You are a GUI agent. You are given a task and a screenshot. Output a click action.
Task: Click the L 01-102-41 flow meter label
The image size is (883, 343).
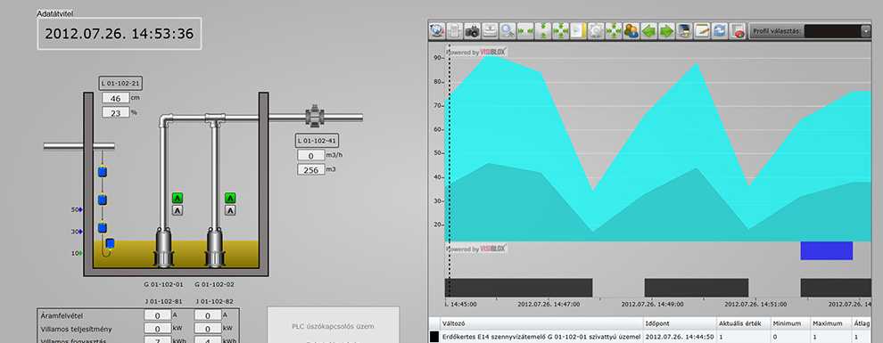pos(317,141)
